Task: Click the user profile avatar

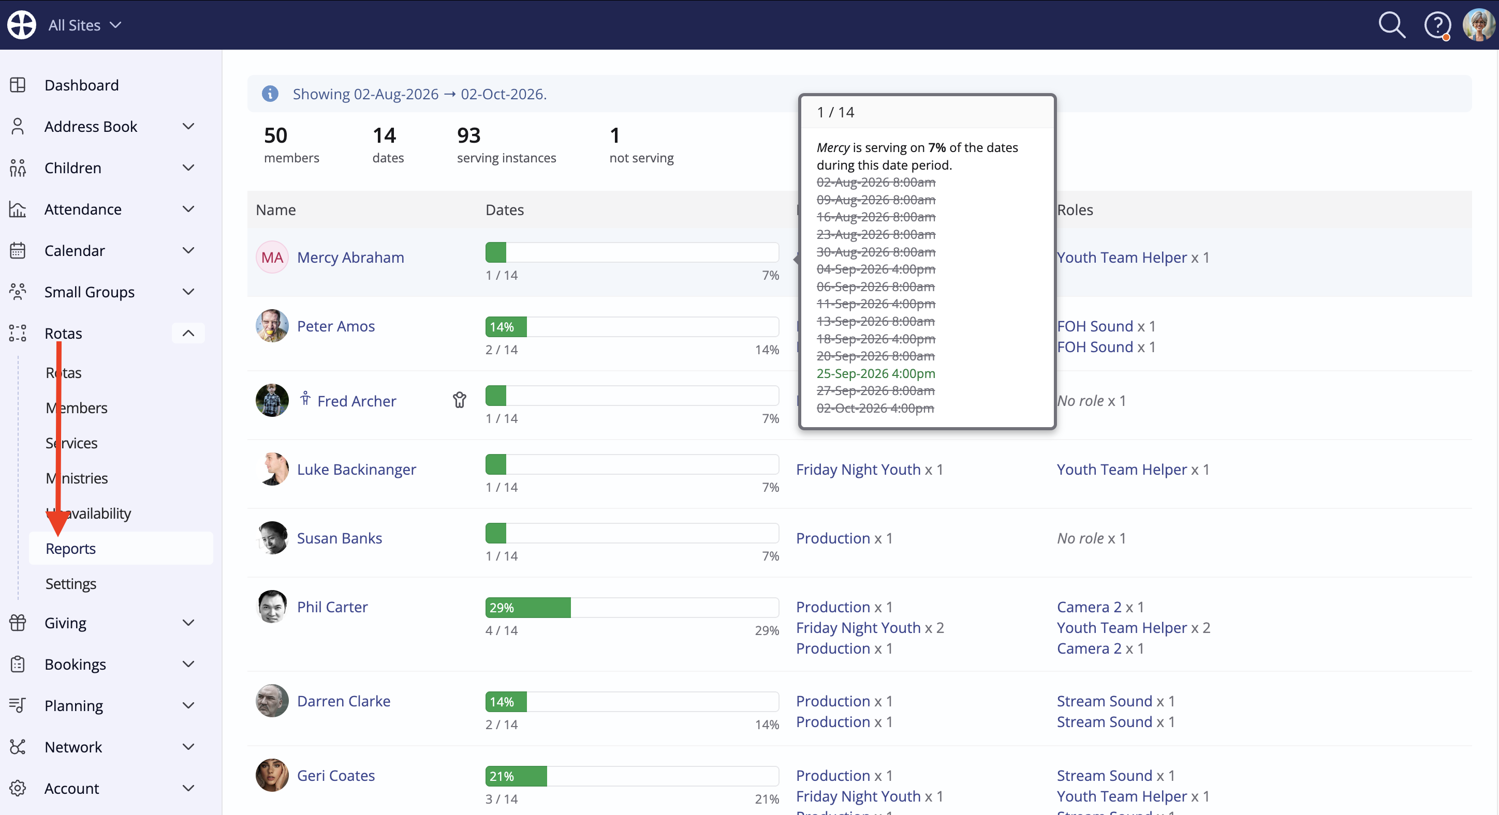Action: tap(1479, 25)
